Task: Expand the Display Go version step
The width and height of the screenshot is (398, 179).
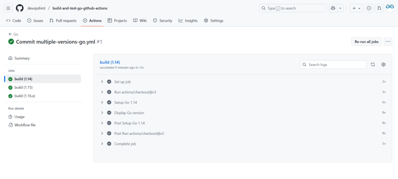Action: 102,113
